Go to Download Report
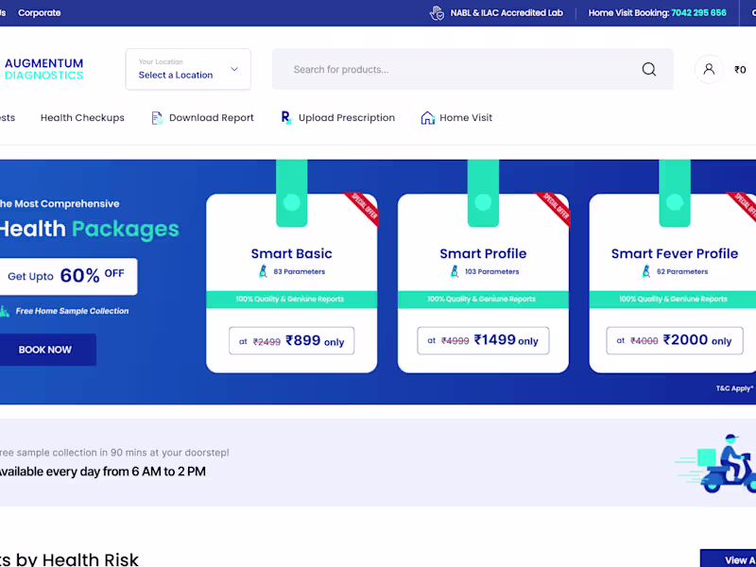 (211, 117)
